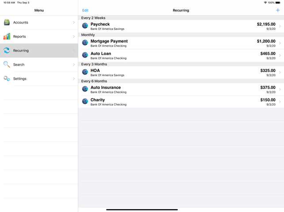Click Bank Of America Savings under Paycheck
Screen dimensions: 284x212
point(107,29)
